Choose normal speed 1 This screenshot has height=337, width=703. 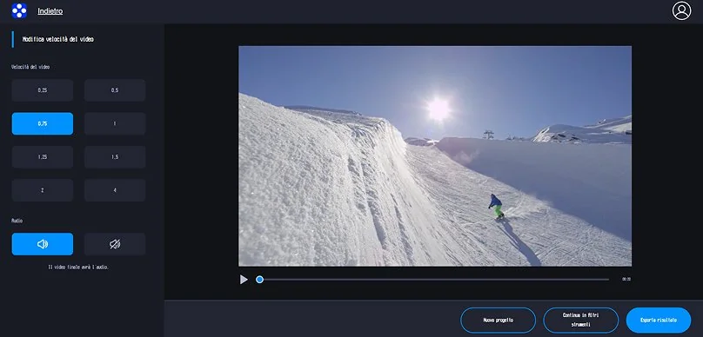[x=115, y=123]
